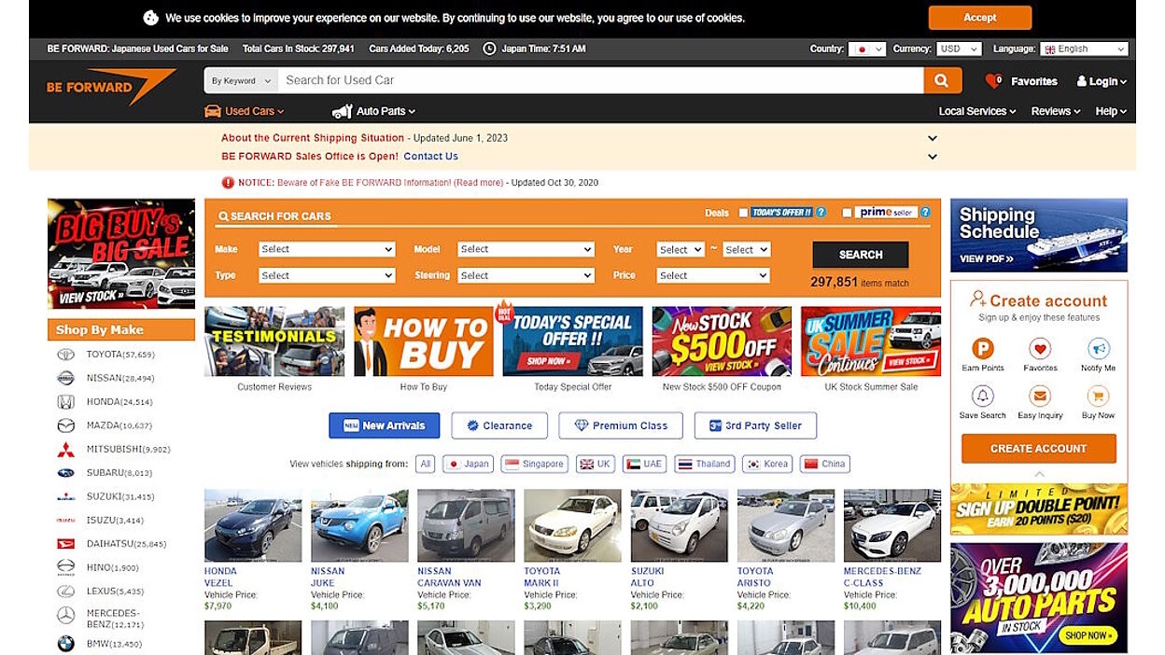Click the Buy Now cursor icon
1165x655 pixels.
[1098, 396]
